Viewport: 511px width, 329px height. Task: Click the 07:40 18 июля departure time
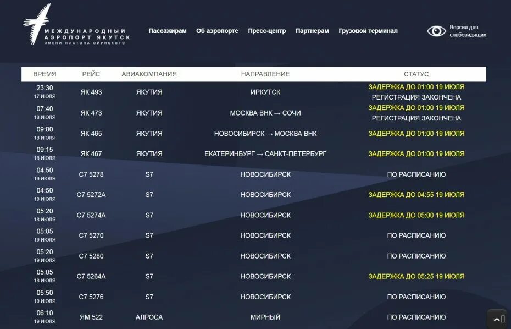(x=45, y=112)
